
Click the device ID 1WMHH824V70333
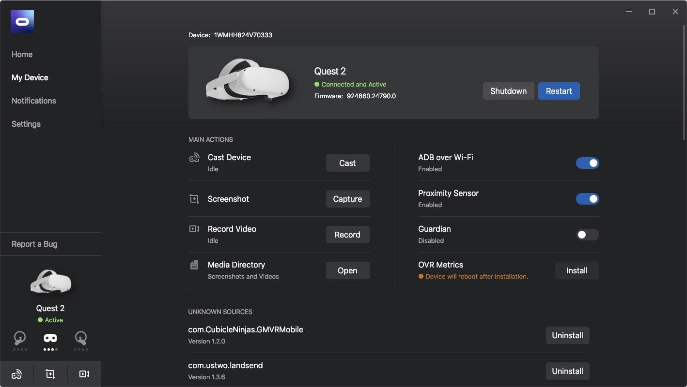pyautogui.click(x=243, y=35)
